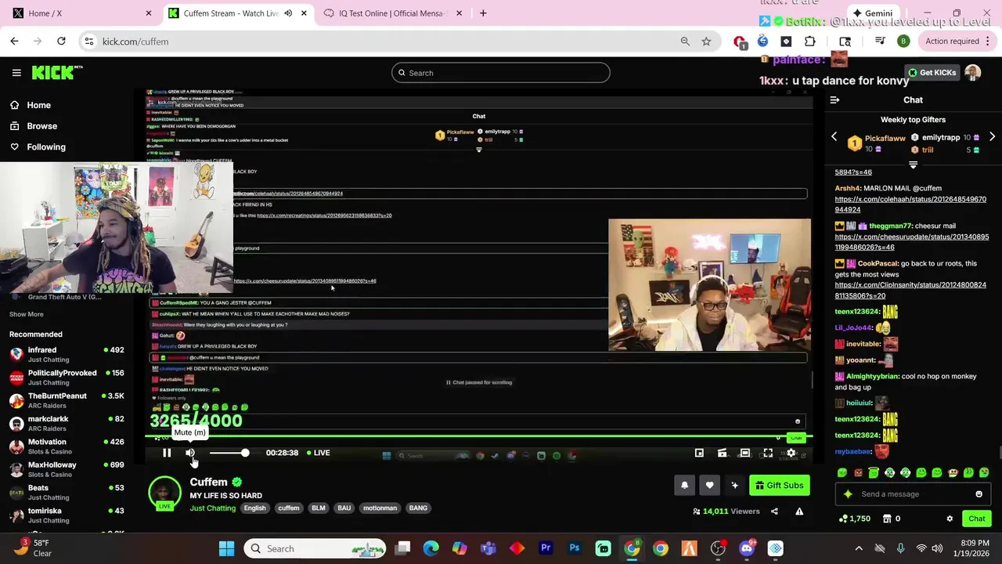Click the green Chat send button

[977, 519]
